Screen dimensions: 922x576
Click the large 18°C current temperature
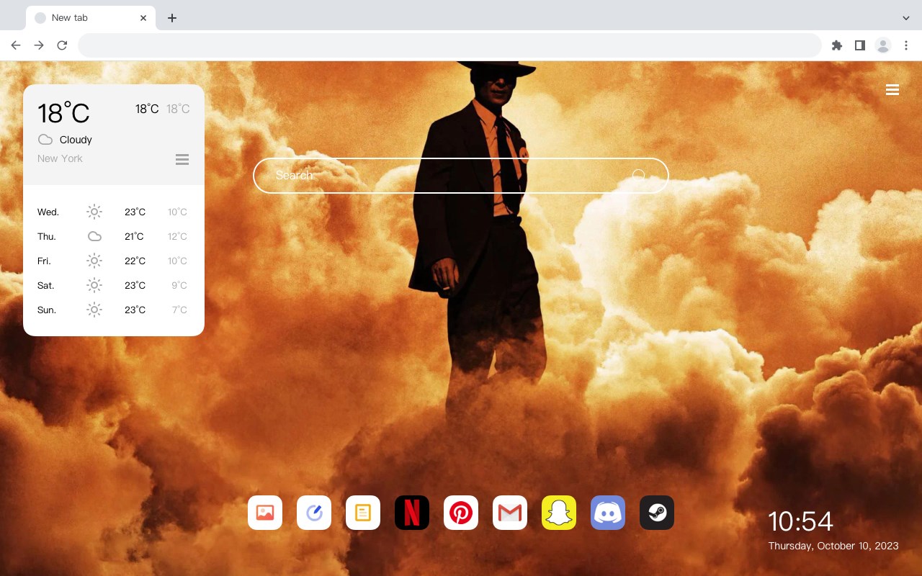pos(63,113)
